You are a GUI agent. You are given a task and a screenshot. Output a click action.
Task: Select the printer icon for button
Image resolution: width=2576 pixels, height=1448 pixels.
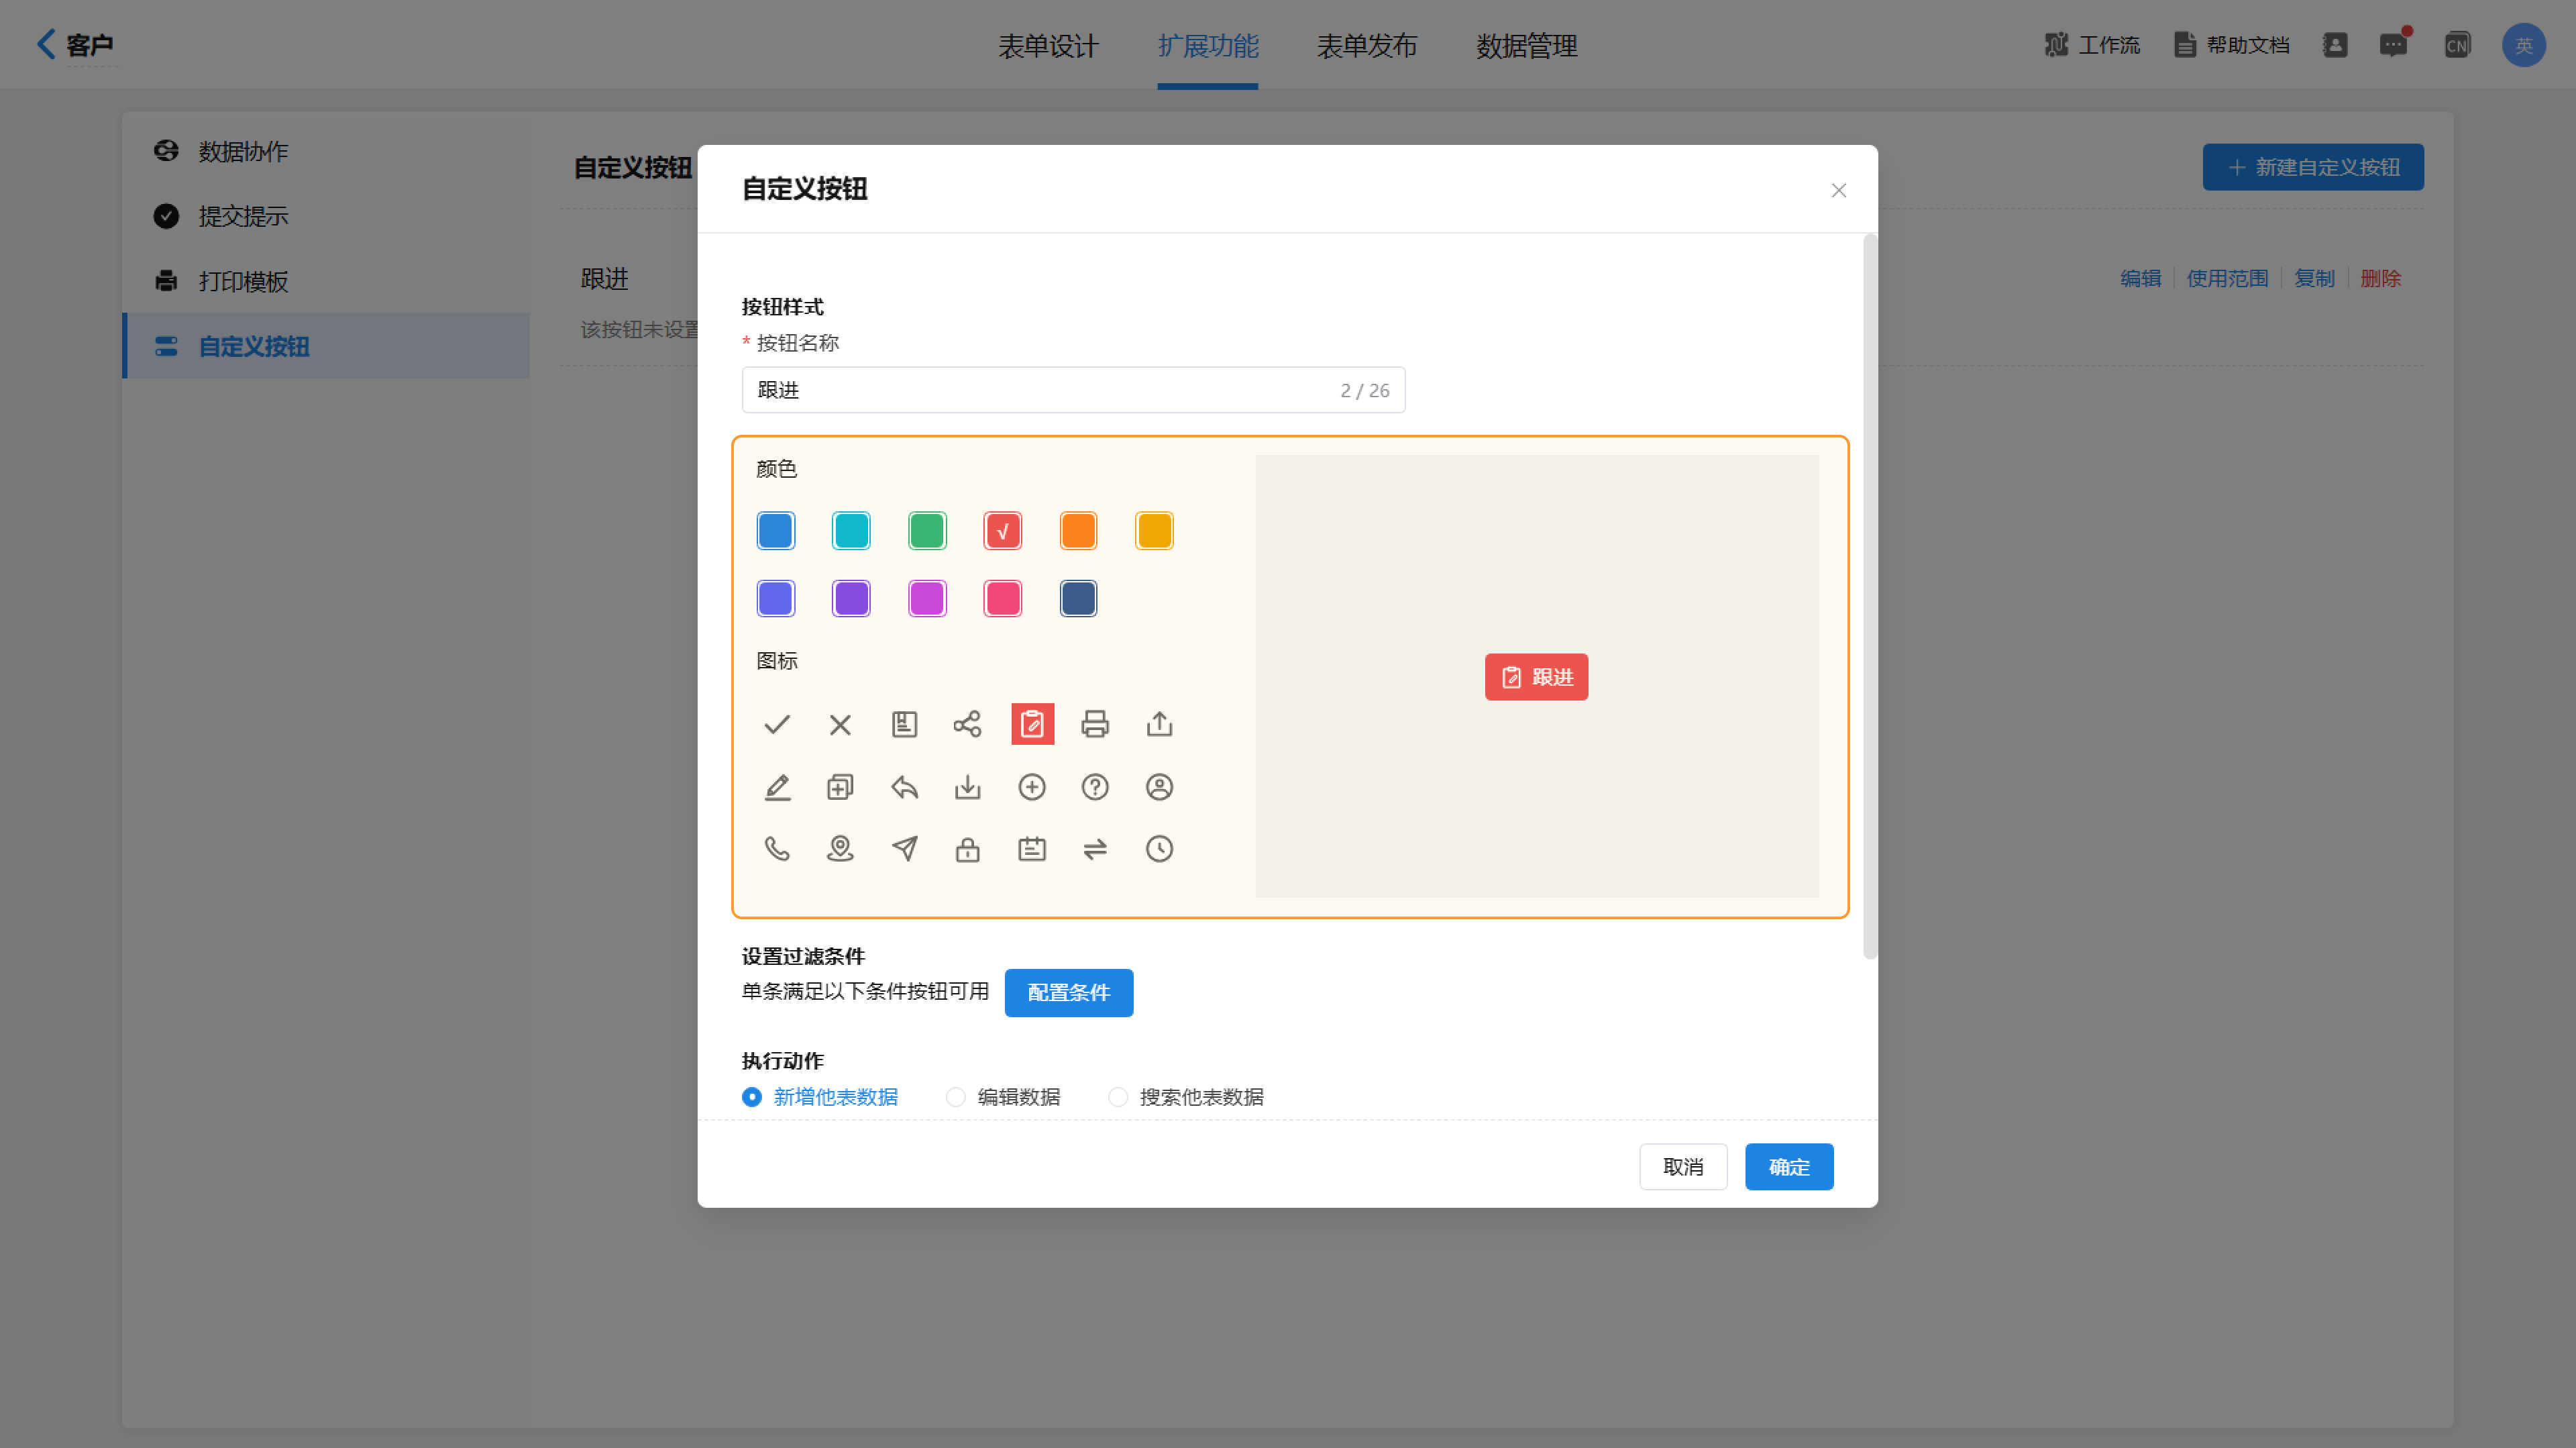1095,724
